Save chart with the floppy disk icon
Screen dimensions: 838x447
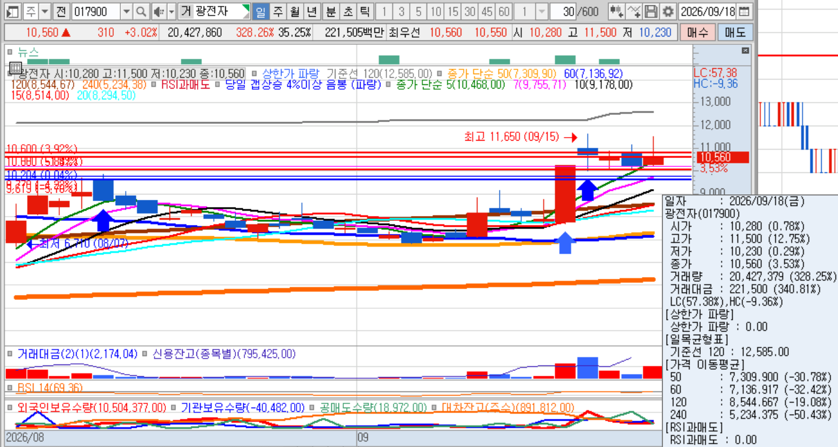coord(651,11)
